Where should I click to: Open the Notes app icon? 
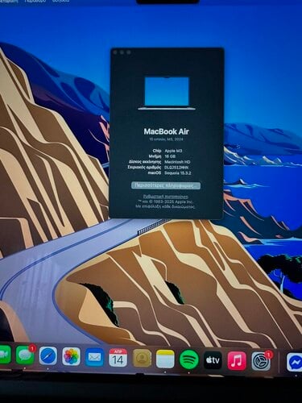click(165, 359)
